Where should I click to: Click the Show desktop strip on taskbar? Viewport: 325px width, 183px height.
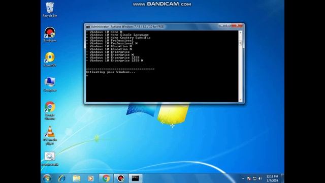pyautogui.click(x=282, y=178)
